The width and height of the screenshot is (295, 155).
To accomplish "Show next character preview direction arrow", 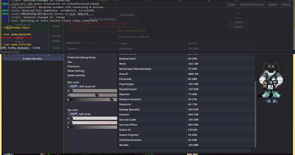I will pos(274,101).
